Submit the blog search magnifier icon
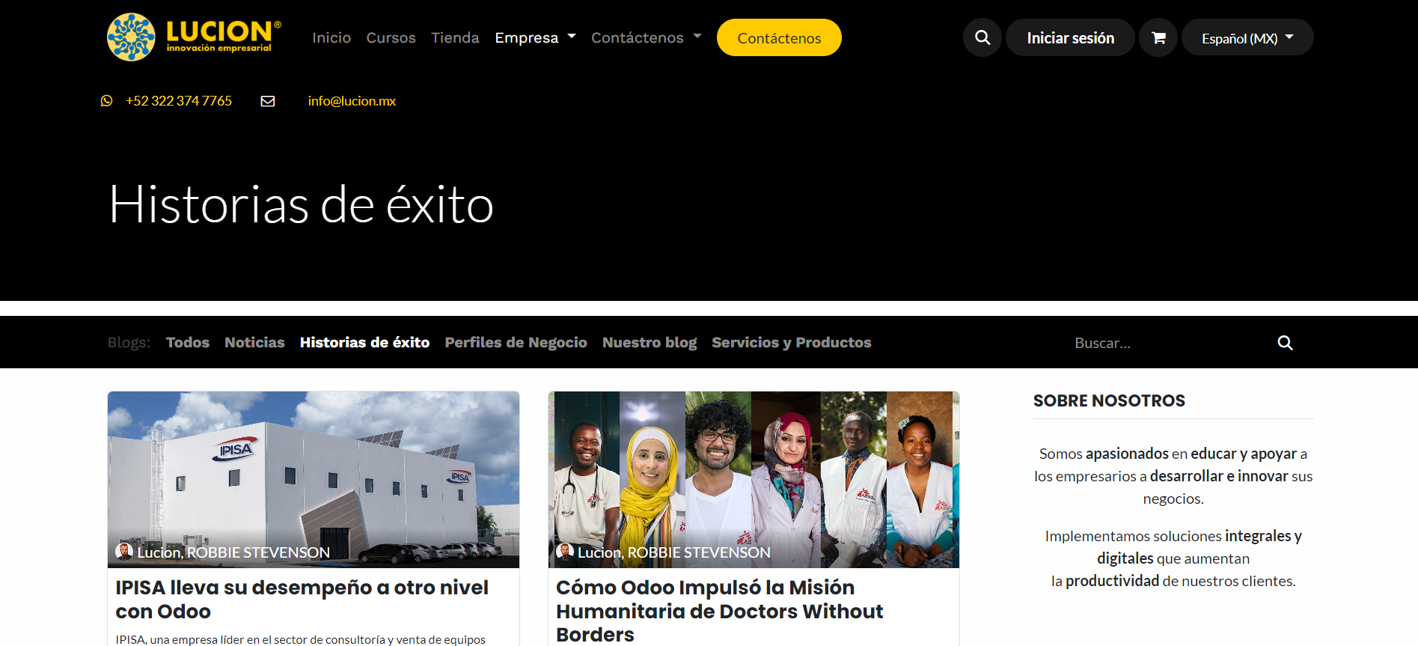1418x646 pixels. click(x=1285, y=343)
